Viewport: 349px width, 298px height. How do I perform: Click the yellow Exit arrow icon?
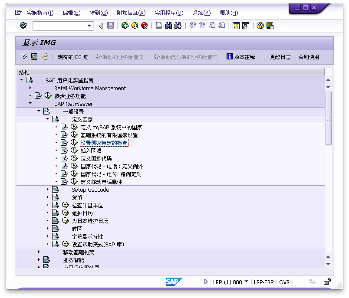tap(135, 26)
